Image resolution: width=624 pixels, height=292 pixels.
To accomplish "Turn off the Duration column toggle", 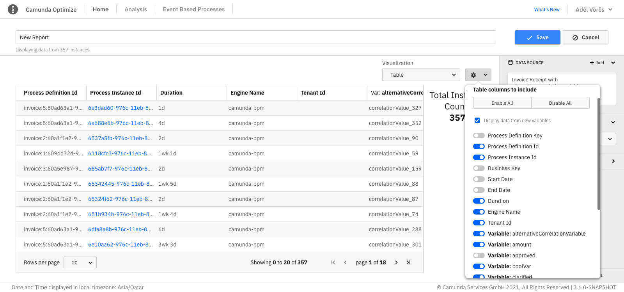I will (x=479, y=201).
